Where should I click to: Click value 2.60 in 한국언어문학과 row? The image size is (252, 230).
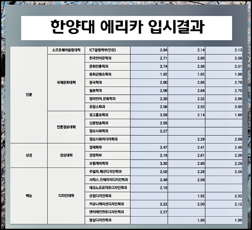tap(201, 58)
